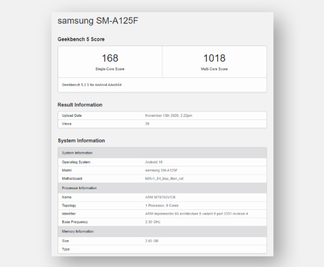Viewport: 324px width, 267px height.
Task: Select the '2.65 GB' memory size value
Action: (151, 241)
